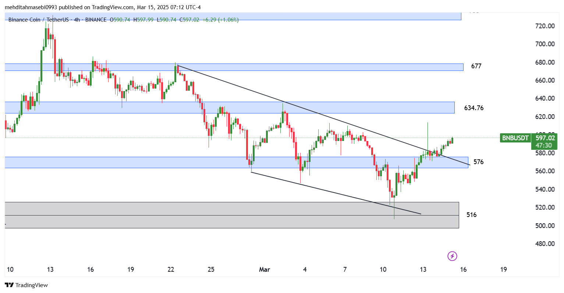Viewport: 564px width, 293px height.
Task: Click the 516 support zone label
Action: pyautogui.click(x=471, y=215)
